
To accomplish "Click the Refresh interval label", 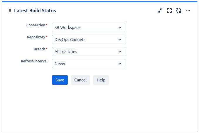I will tap(34, 61).
